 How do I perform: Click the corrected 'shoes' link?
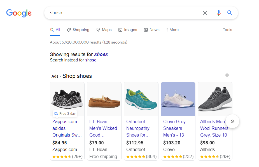click(x=101, y=54)
